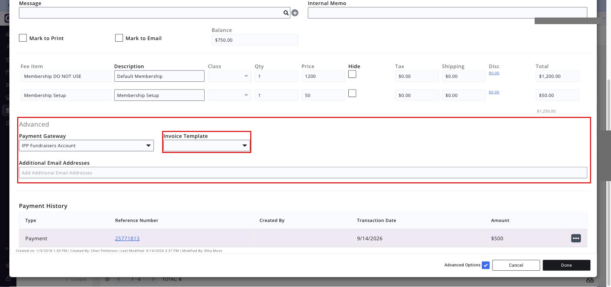Open the Invoice Template dropdown
Viewport: 611px width, 287px height.
click(207, 146)
